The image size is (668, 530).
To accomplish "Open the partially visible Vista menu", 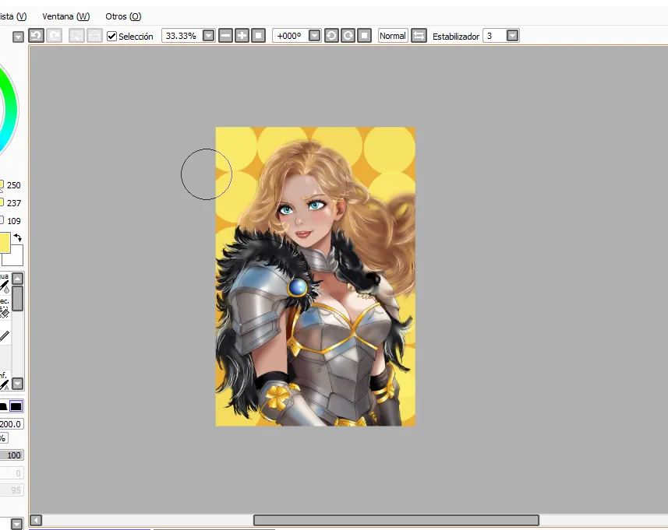I will [12, 16].
